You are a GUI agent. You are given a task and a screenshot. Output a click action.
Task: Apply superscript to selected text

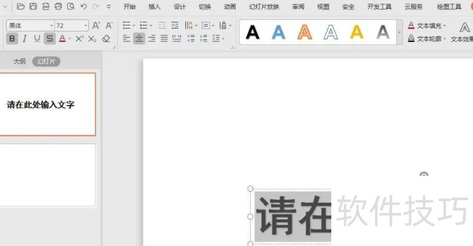click(79, 39)
